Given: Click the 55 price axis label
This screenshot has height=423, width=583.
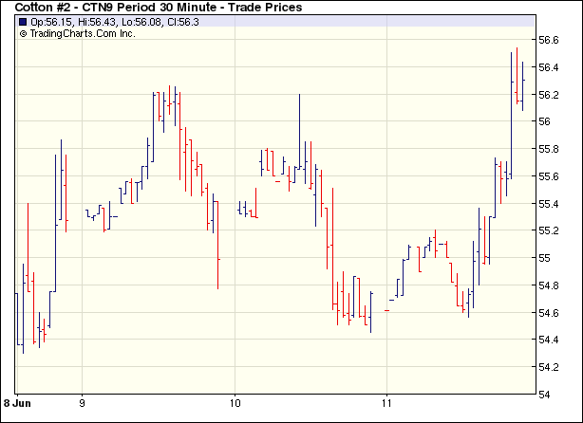Looking at the screenshot, I should point(545,258).
